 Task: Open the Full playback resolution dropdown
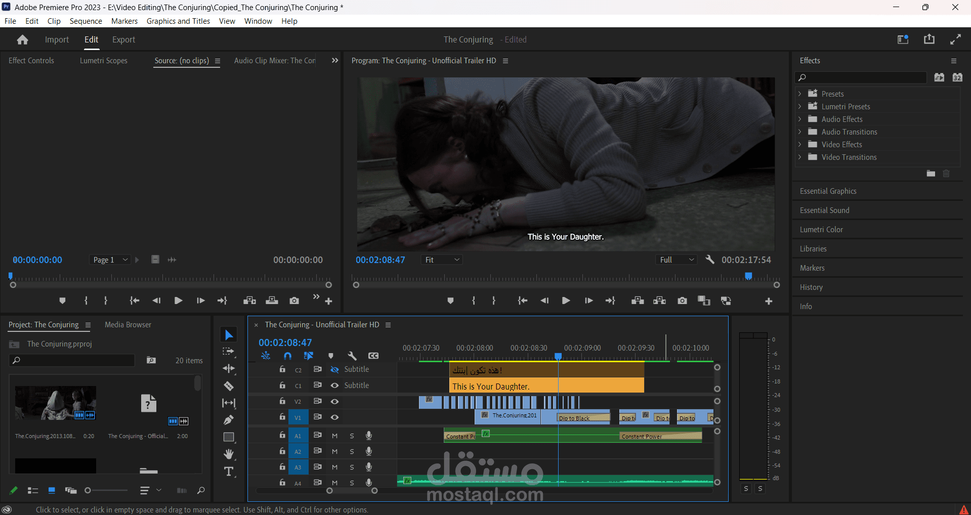(677, 260)
